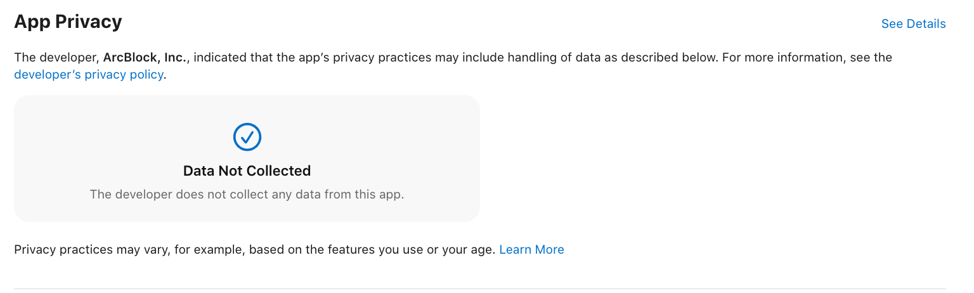Click the bold ArcBlock, Inc. developer name
The height and width of the screenshot is (293, 974).
click(145, 58)
